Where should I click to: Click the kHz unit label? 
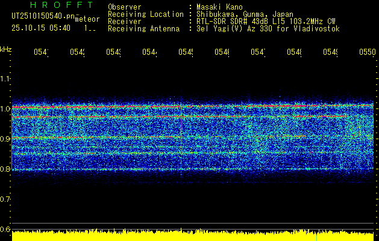pos(6,49)
